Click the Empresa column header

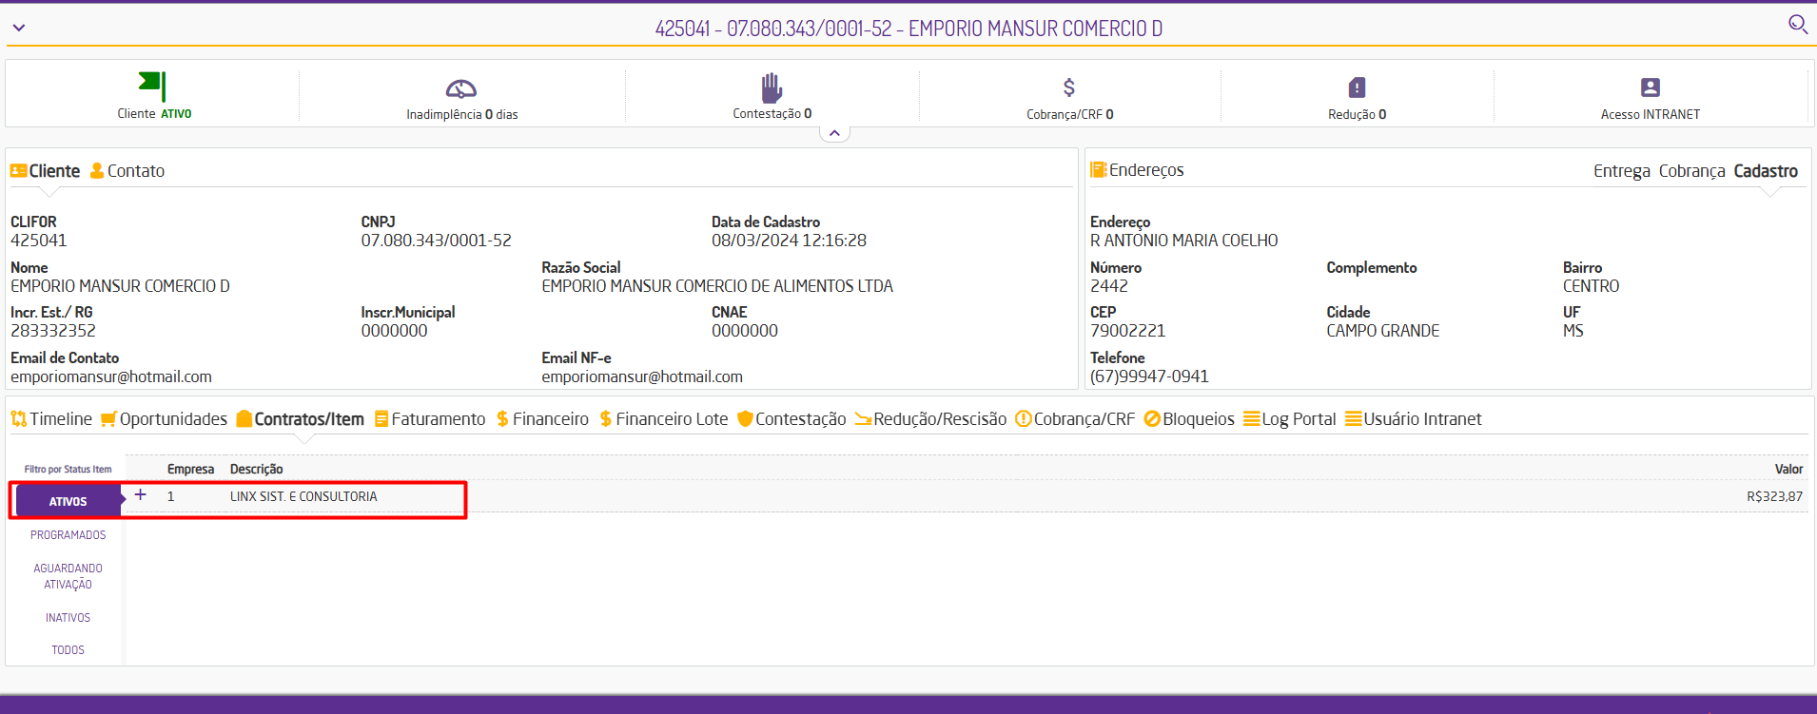click(190, 469)
